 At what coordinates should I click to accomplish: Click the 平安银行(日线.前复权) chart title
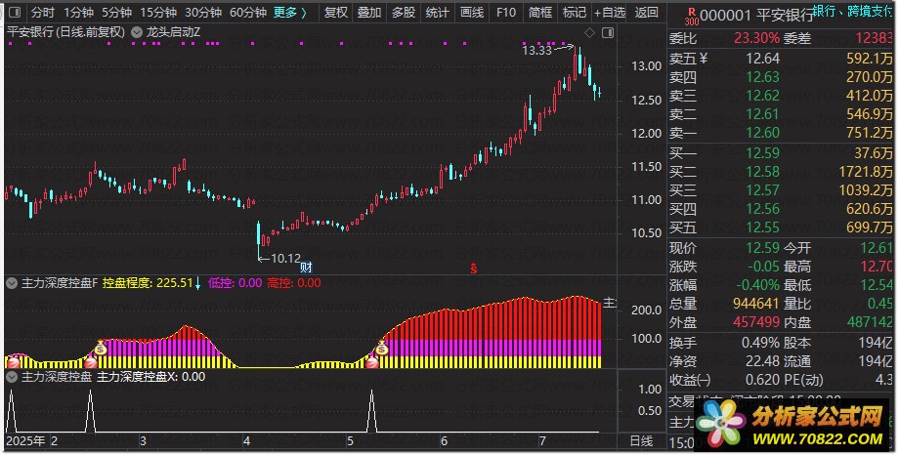point(65,32)
